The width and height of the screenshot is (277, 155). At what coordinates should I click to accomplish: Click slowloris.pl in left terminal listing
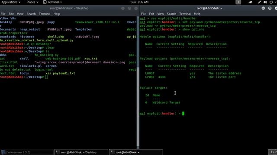(31, 66)
